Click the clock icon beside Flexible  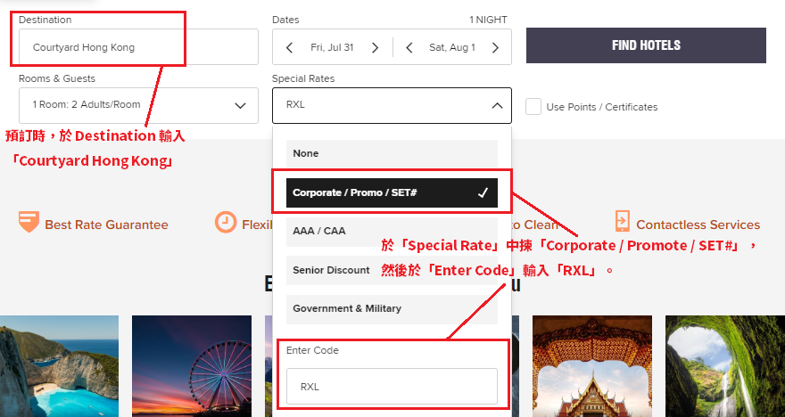226,222
